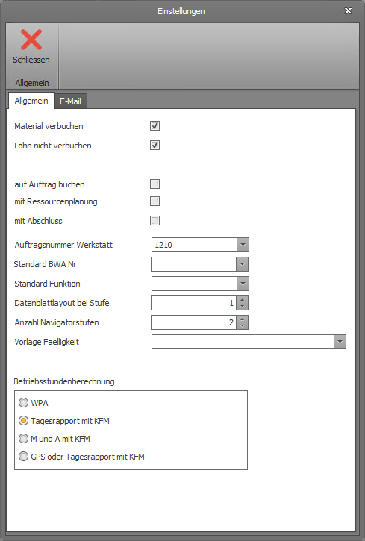Uncheck Lohn nicht verbuchen checkbox
Image resolution: width=365 pixels, height=541 pixels.
(155, 146)
